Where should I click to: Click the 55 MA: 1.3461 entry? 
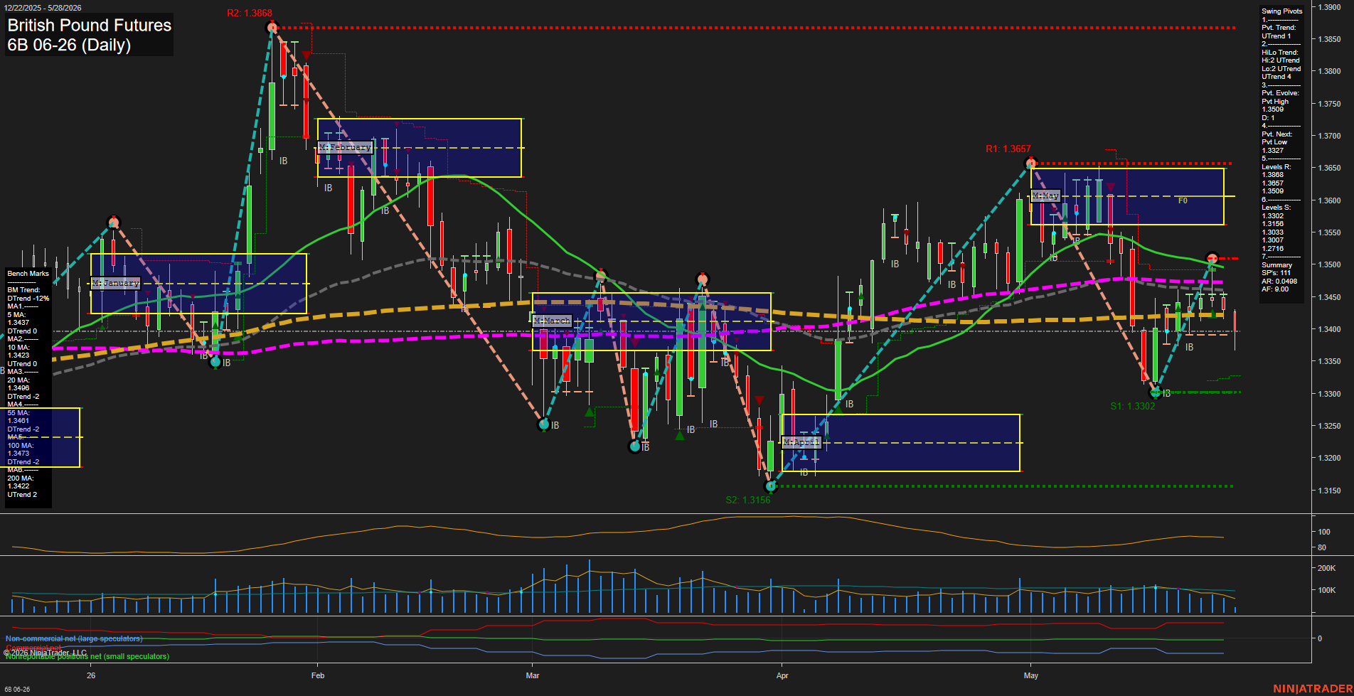pyautogui.click(x=18, y=417)
